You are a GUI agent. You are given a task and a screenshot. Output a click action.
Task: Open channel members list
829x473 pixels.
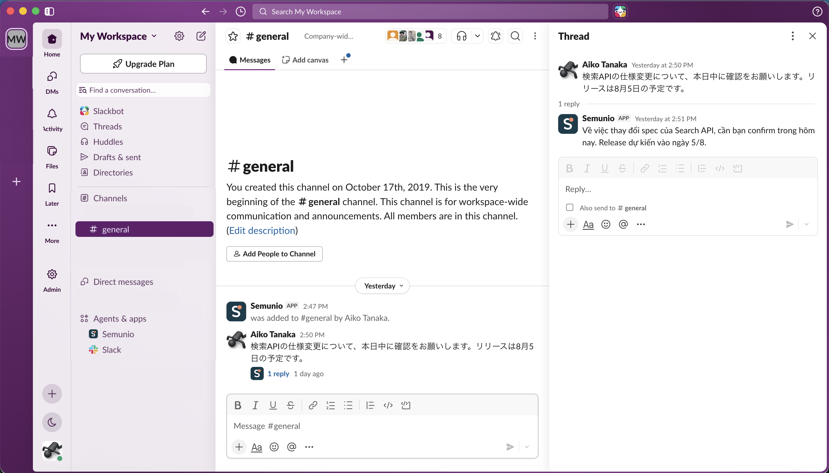point(416,36)
